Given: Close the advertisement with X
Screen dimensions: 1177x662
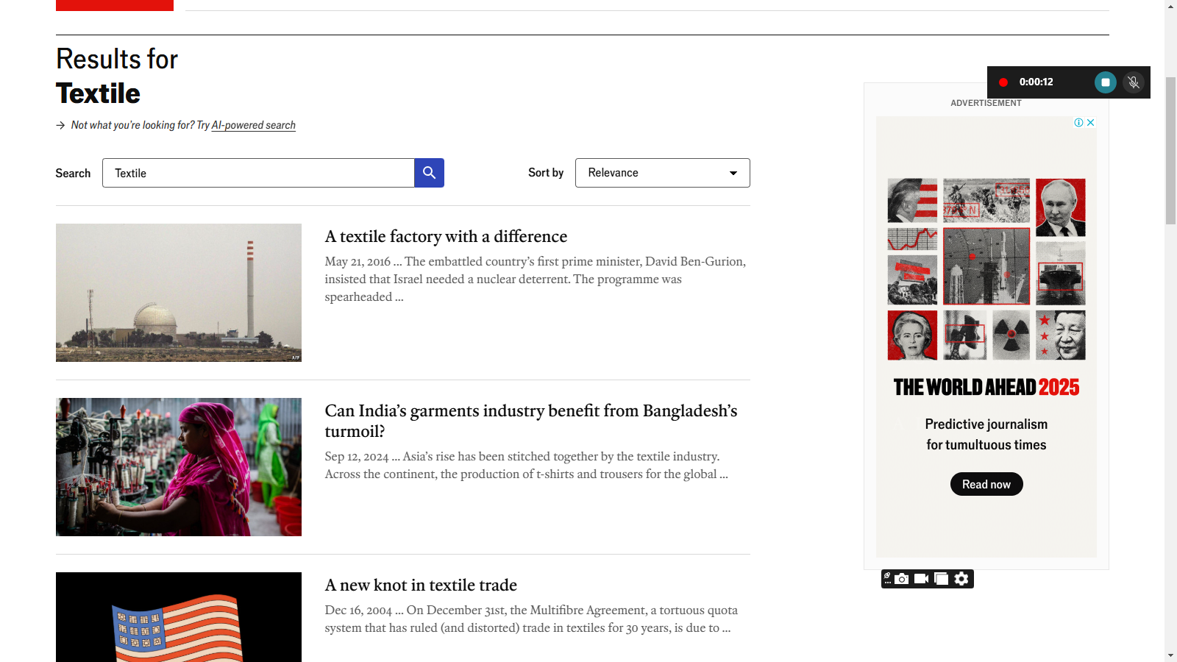Looking at the screenshot, I should click(1091, 123).
